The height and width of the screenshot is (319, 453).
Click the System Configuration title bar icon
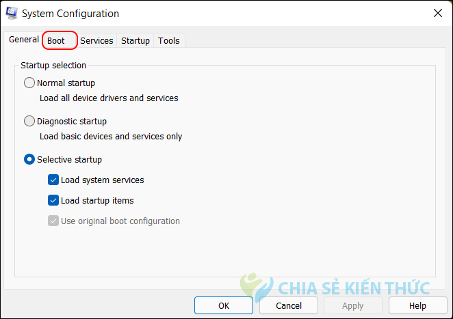tap(12, 13)
